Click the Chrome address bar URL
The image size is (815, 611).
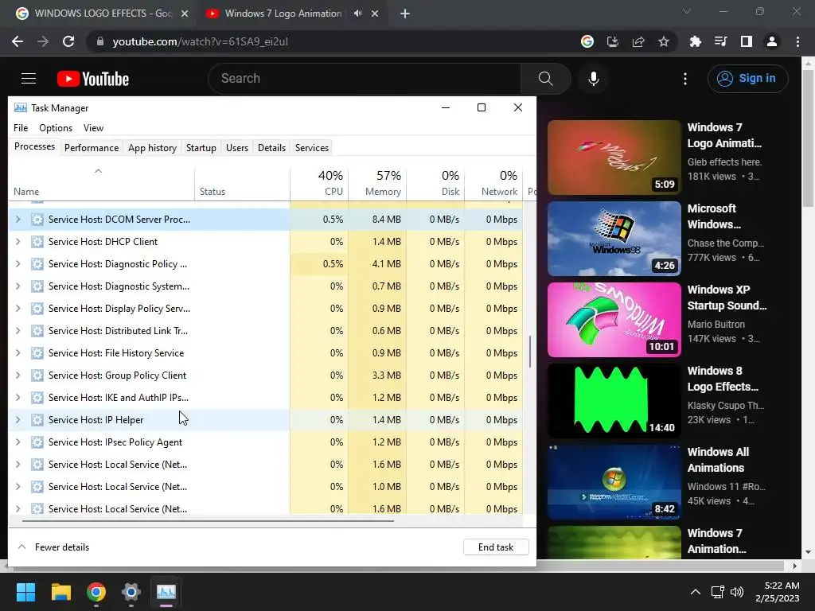pyautogui.click(x=200, y=41)
